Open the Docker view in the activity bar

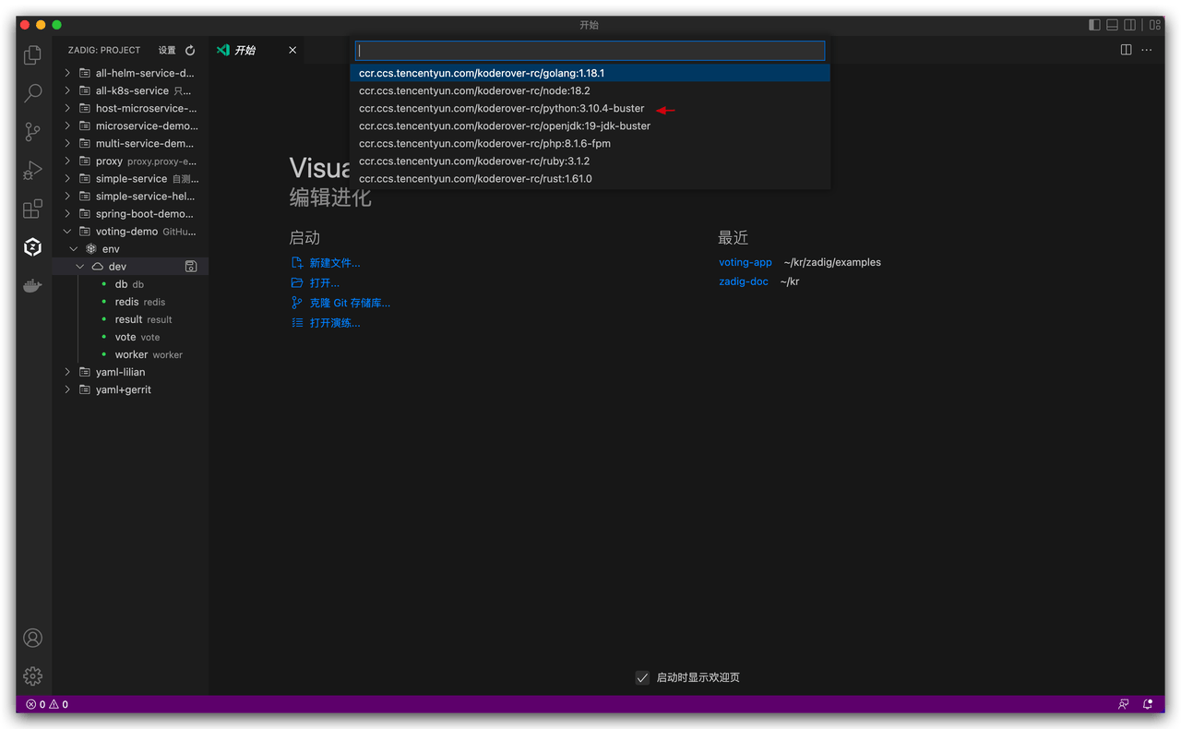tap(32, 285)
